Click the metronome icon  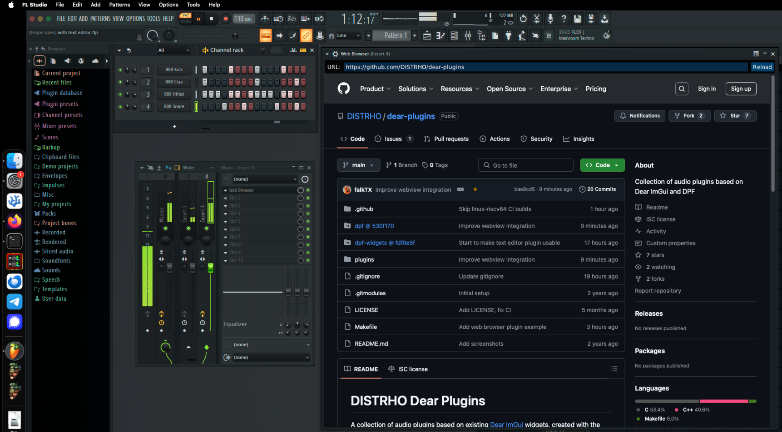pos(265,19)
